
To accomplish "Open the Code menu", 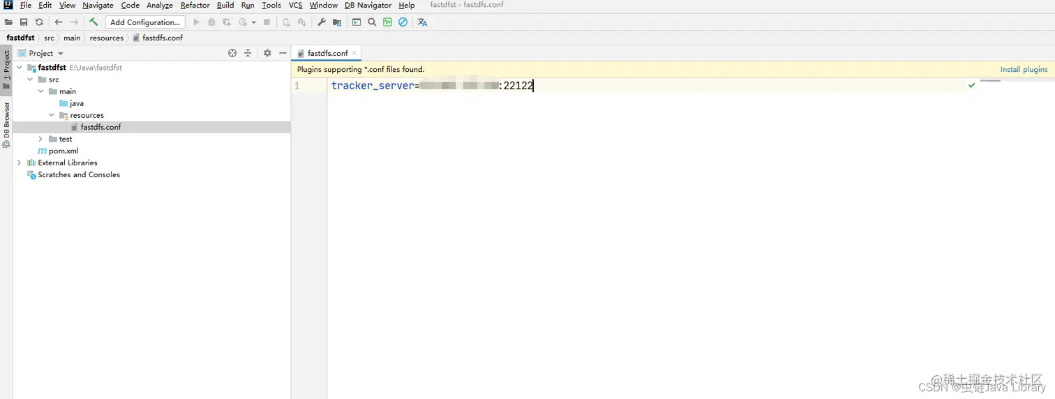I will click(x=130, y=5).
